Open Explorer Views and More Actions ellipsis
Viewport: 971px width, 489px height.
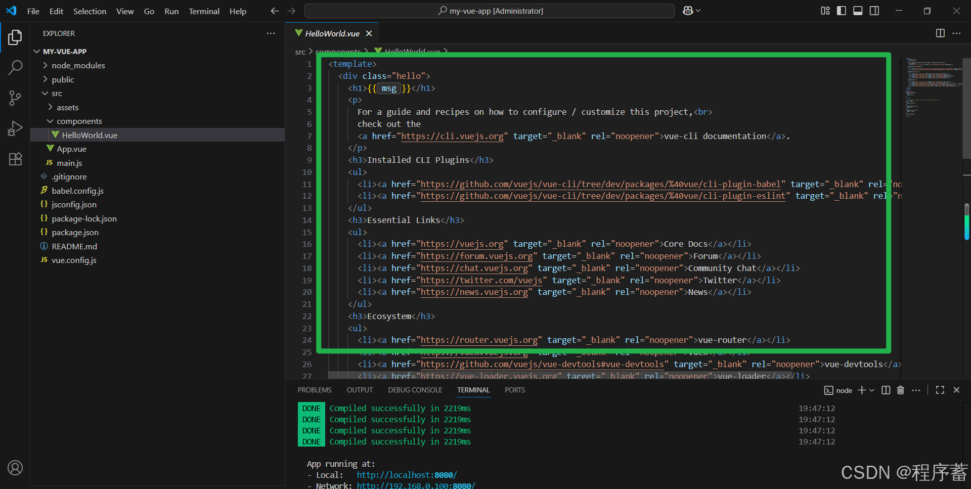[x=271, y=33]
